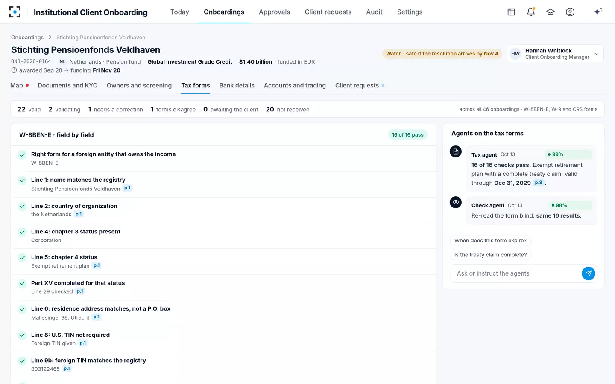Open the Bank details tab
This screenshot has width=615, height=384.
237,85
